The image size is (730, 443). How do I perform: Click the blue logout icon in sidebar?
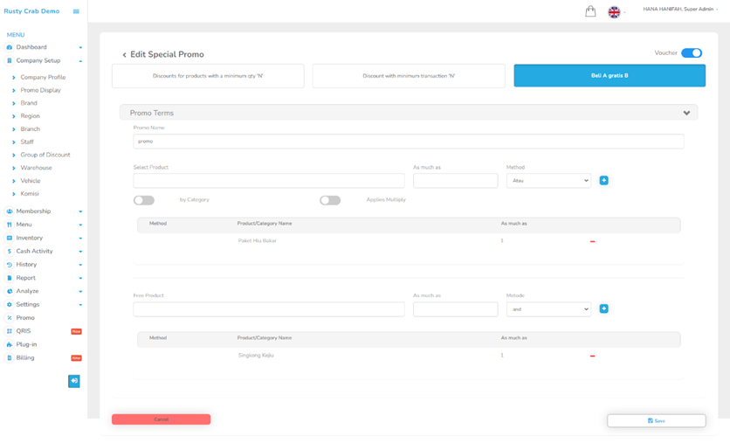[74, 381]
